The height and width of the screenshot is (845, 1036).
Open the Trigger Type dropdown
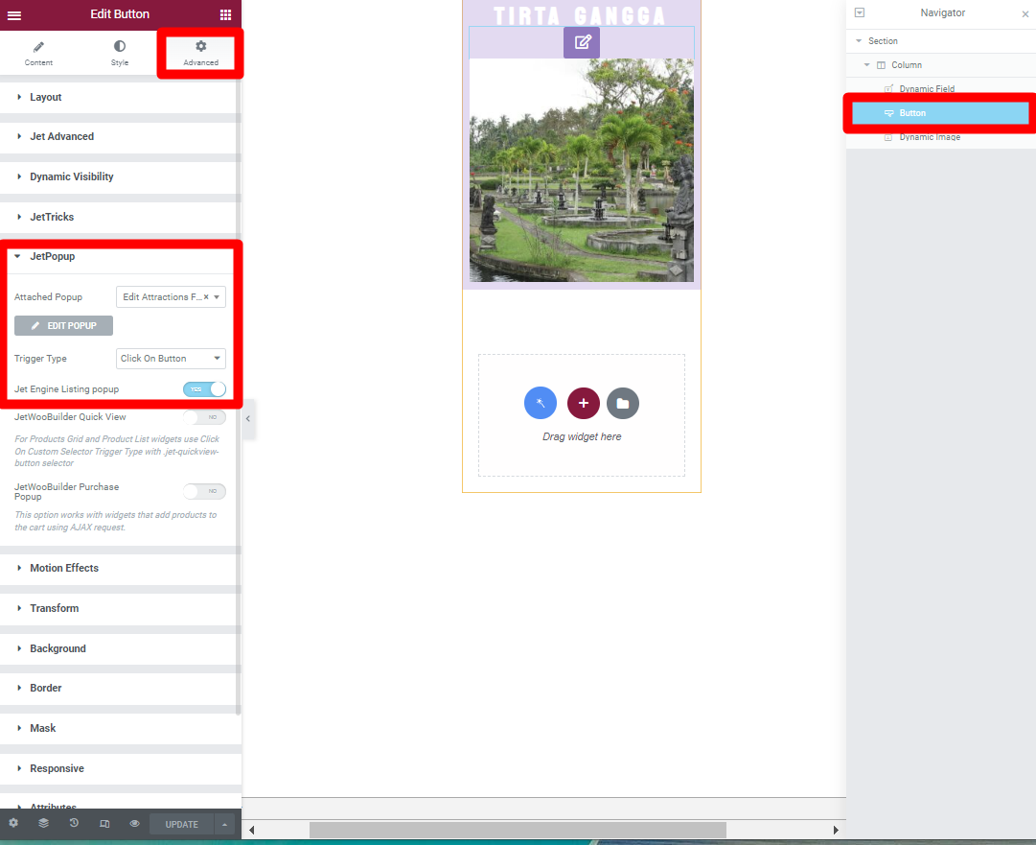171,359
